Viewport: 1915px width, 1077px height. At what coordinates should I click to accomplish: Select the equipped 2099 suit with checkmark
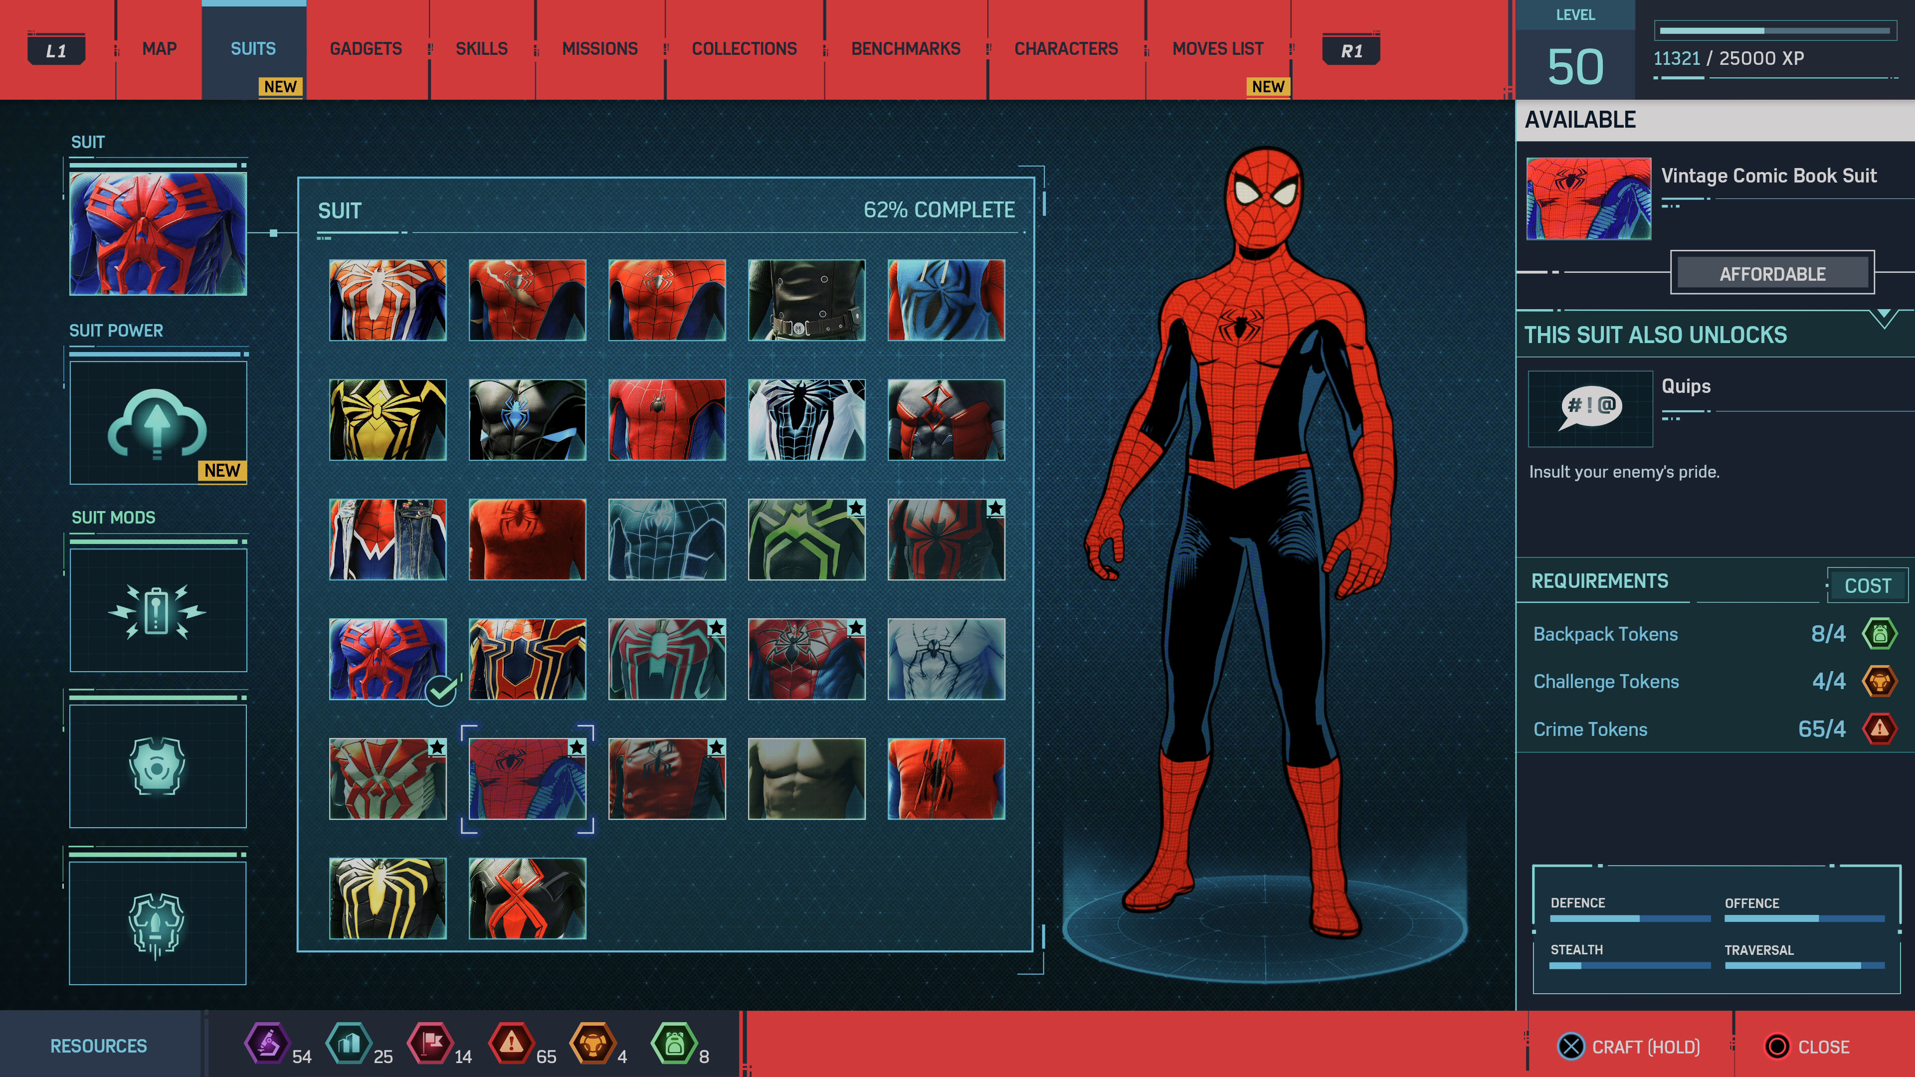[x=388, y=659]
